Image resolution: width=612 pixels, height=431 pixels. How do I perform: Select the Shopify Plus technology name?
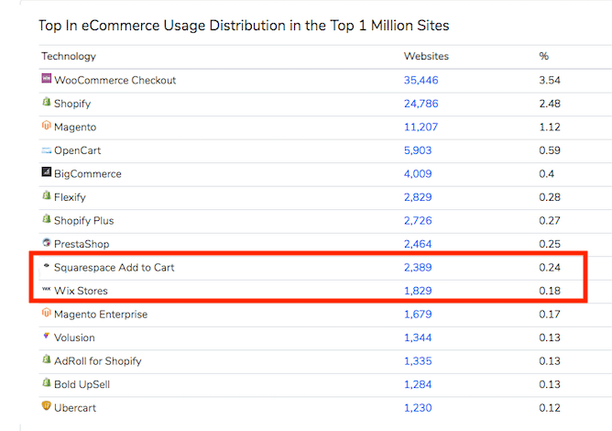pos(84,221)
